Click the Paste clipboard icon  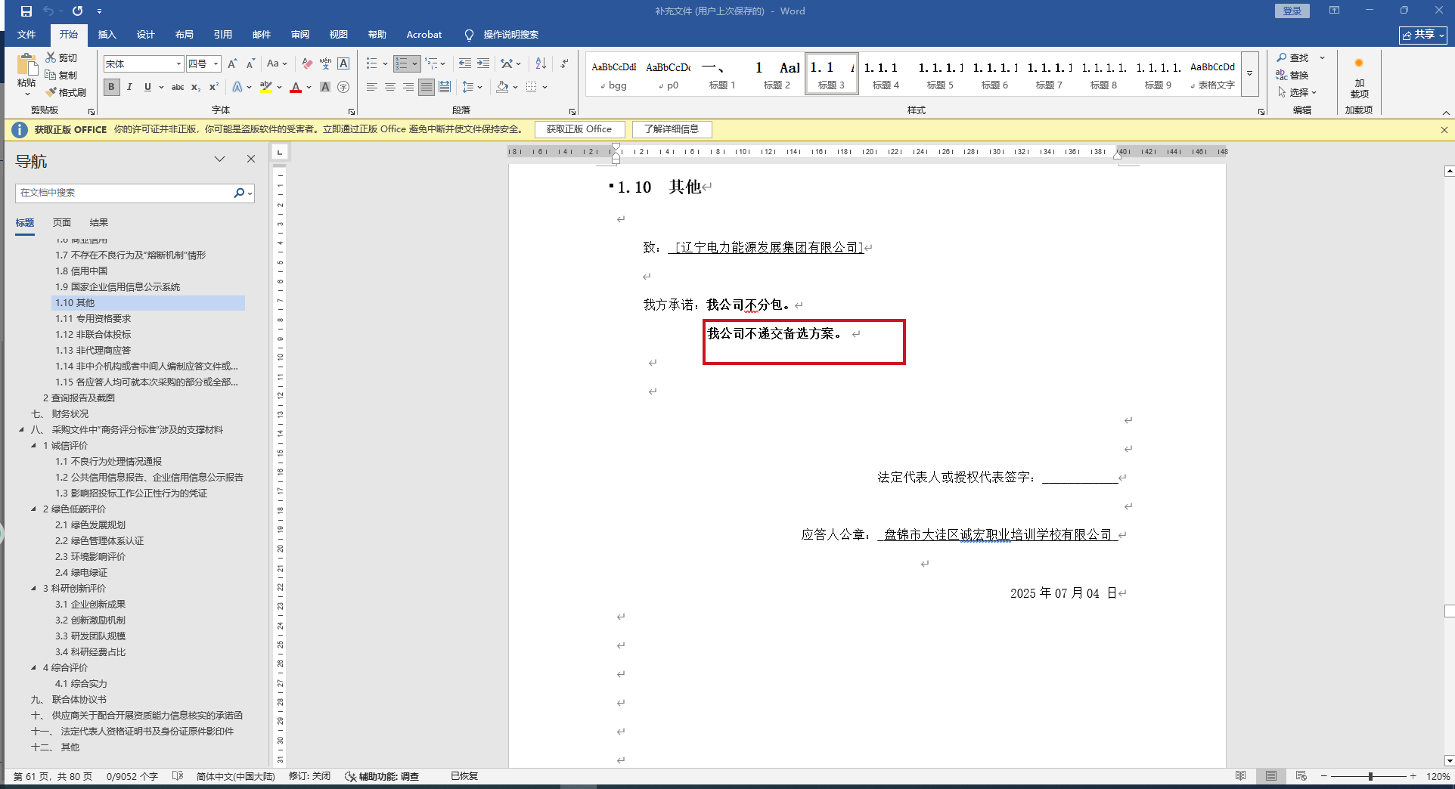[26, 66]
